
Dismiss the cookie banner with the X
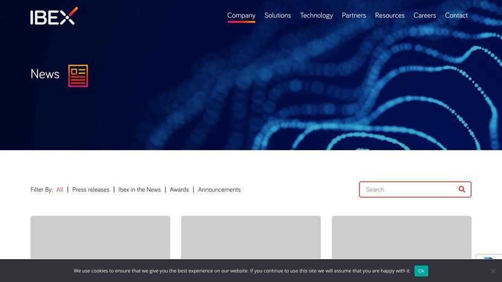493,271
